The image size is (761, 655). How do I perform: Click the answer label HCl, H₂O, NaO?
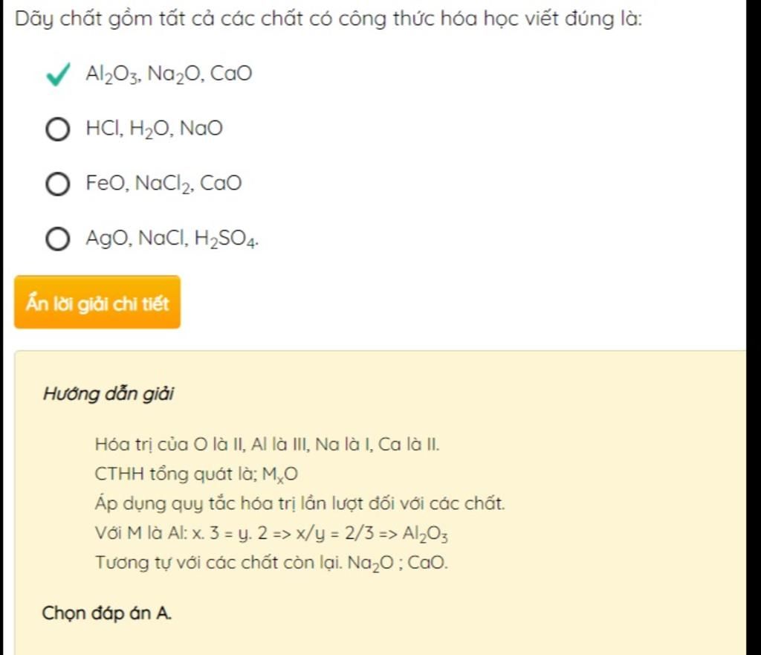[x=155, y=129]
